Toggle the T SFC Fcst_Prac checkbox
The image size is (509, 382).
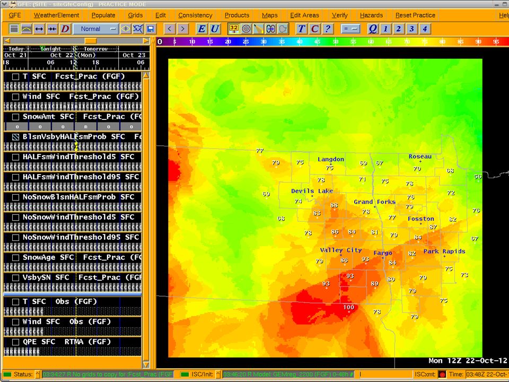[x=15, y=76]
